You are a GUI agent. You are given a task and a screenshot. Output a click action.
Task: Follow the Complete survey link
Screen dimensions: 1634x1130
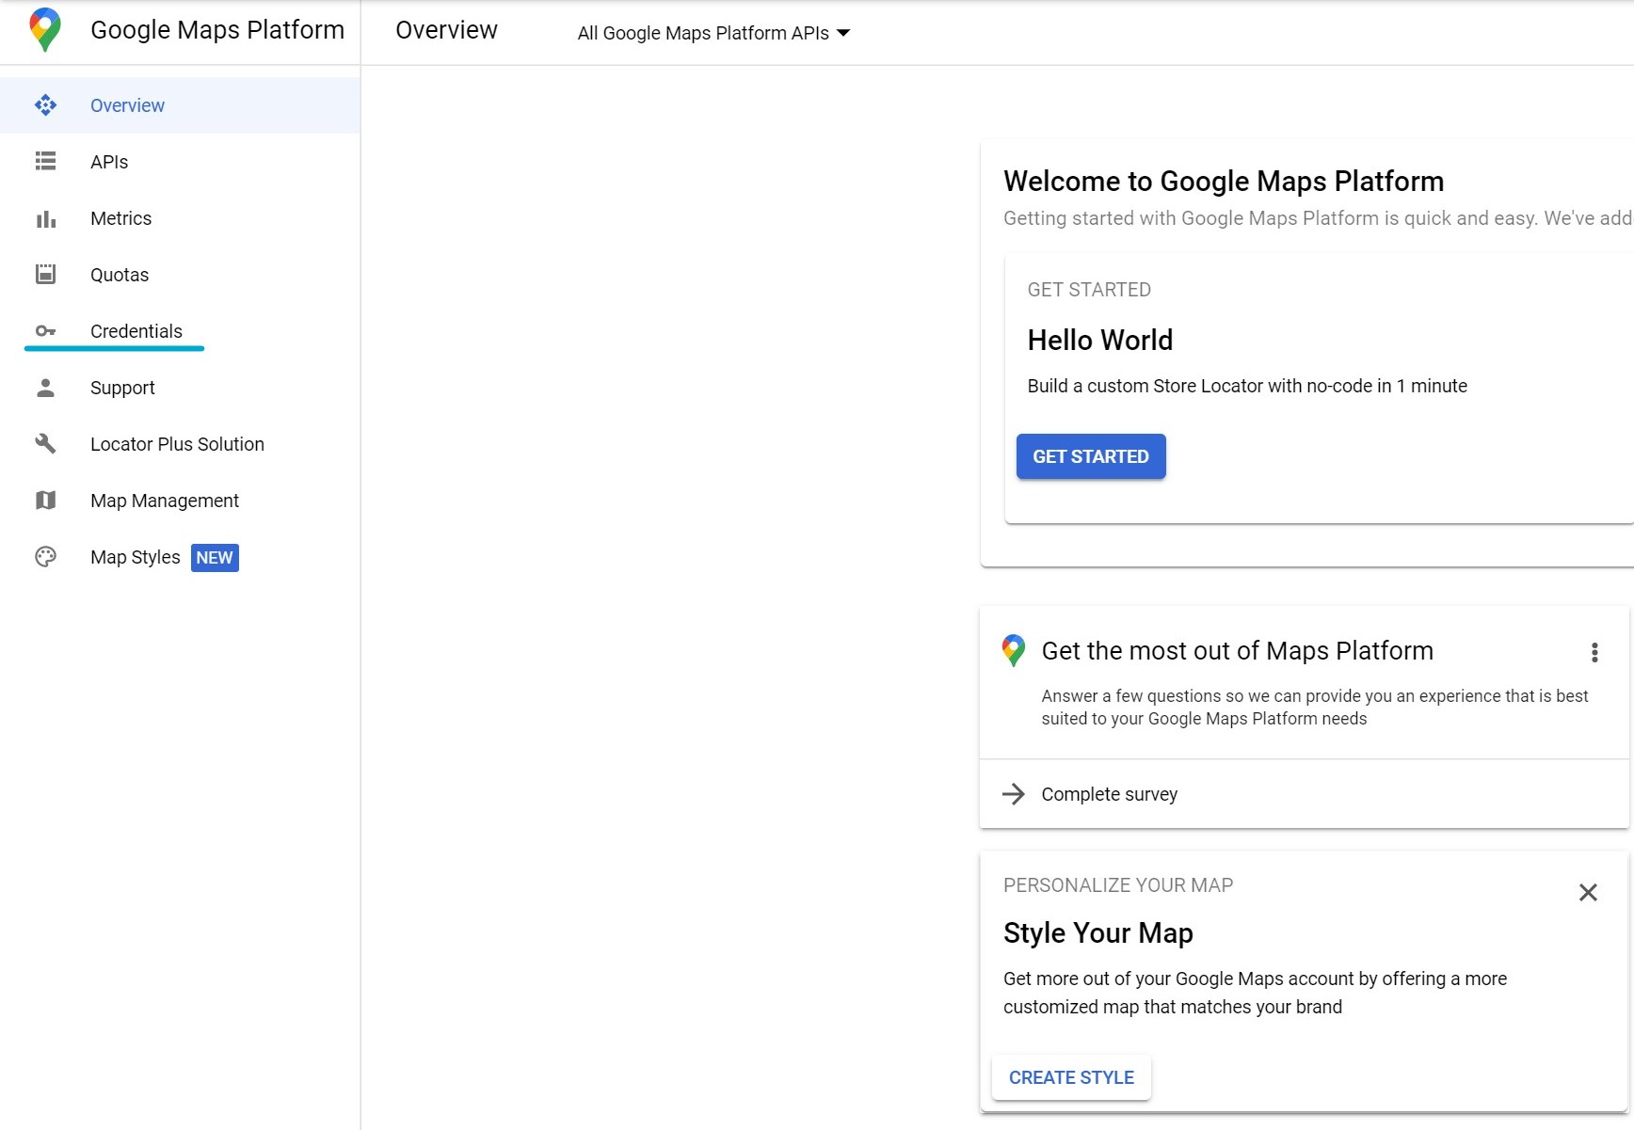tap(1109, 794)
